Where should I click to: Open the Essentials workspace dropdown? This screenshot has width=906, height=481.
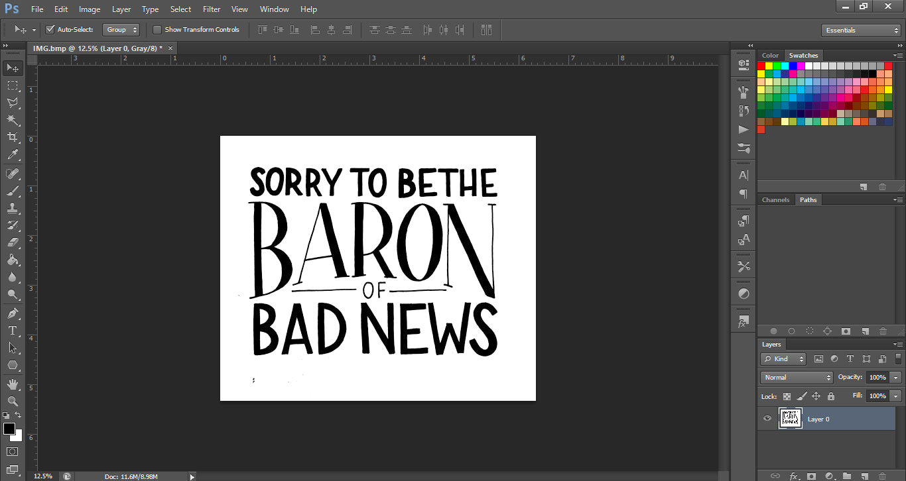click(x=860, y=30)
